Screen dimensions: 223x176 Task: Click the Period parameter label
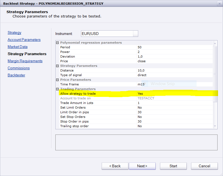click(x=65, y=47)
